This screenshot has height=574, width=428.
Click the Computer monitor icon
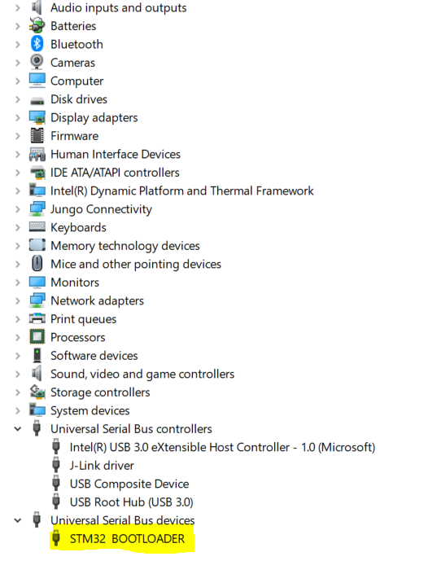tap(37, 81)
